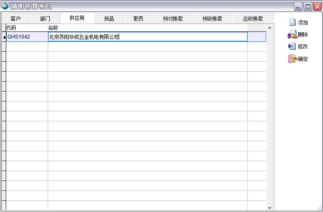This screenshot has height=212, width=323.
Task: Open the 部门 tab
Action: tap(45, 19)
